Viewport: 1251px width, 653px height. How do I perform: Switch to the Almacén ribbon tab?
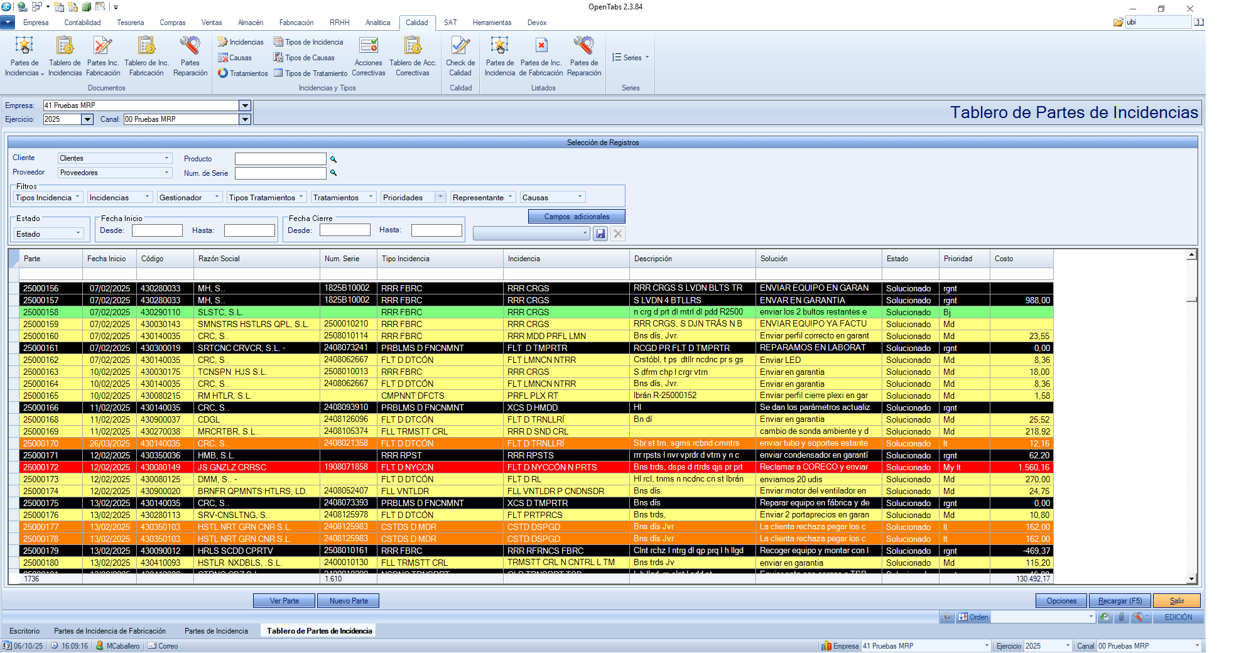(x=251, y=23)
